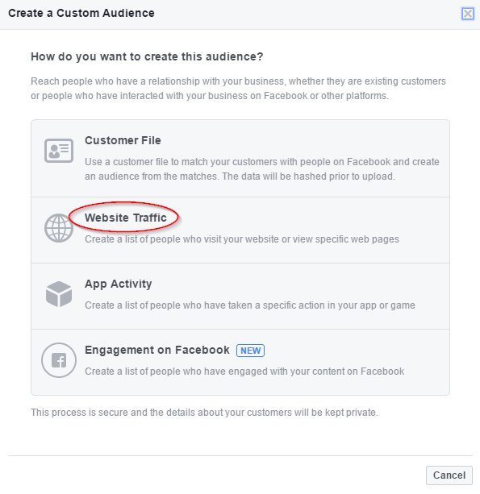
Task: Click 'specific action in your app' description
Action: [250, 305]
